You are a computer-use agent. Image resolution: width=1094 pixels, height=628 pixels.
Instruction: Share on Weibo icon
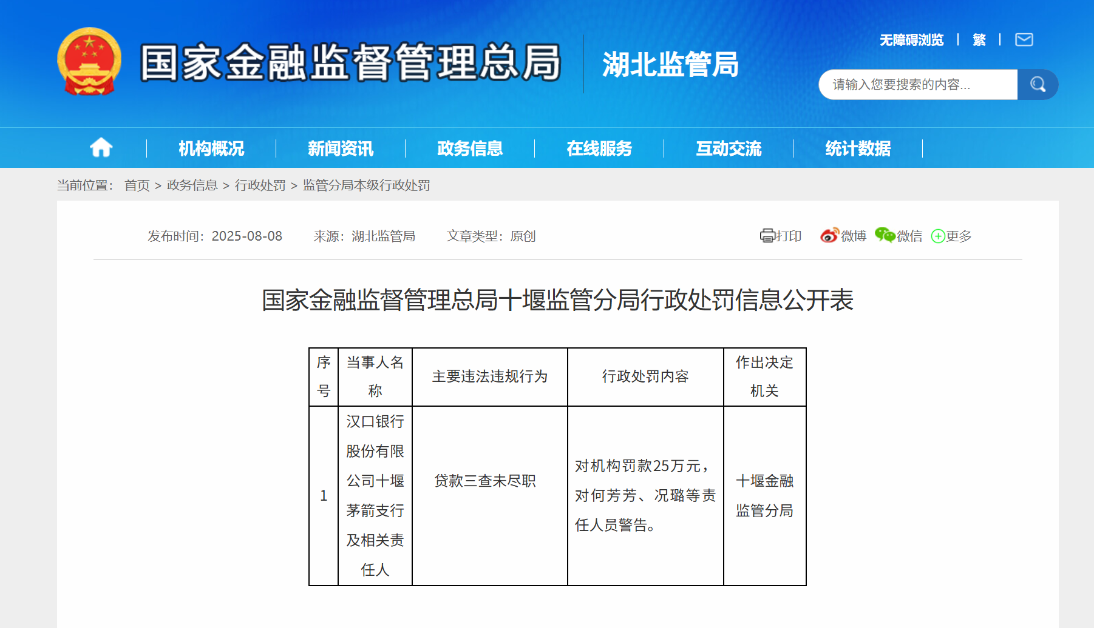(829, 235)
